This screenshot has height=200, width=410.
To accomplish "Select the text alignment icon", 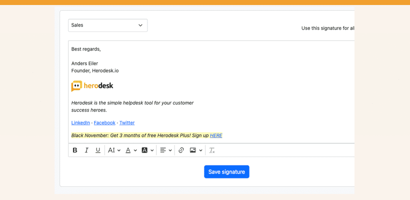I will [163, 150].
